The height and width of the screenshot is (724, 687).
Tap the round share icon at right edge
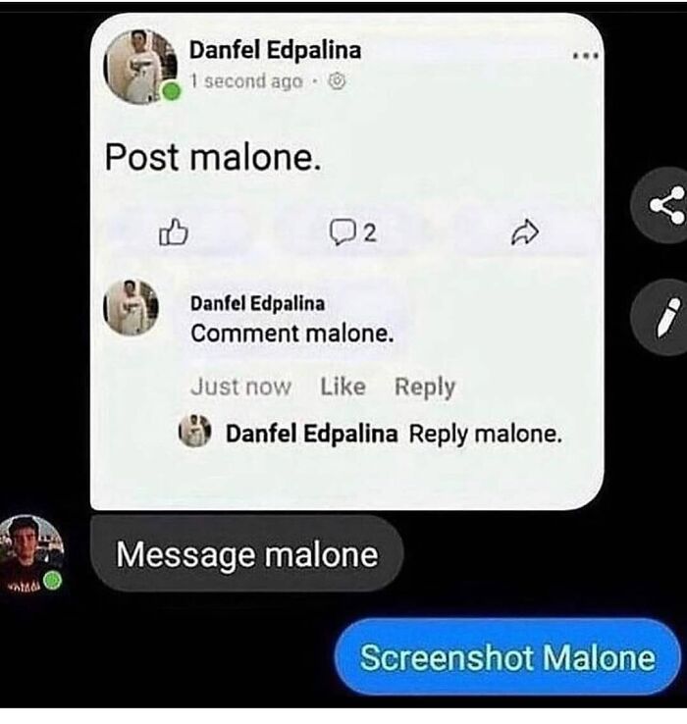pos(663,205)
